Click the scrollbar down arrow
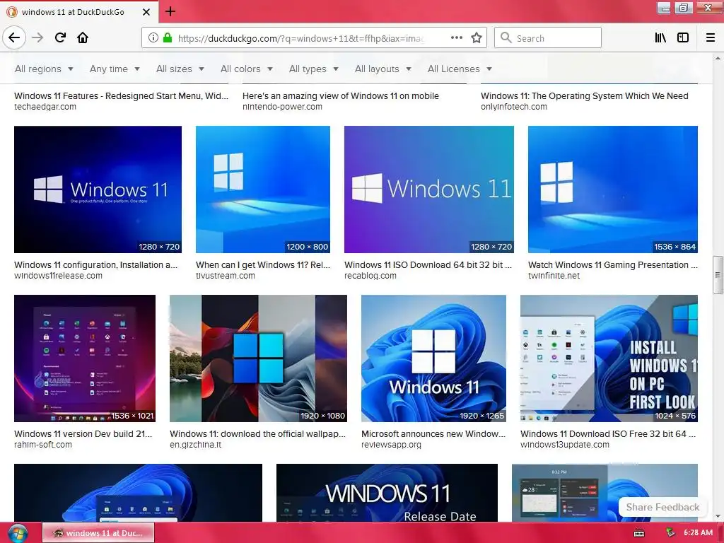724x543 pixels. [718, 516]
